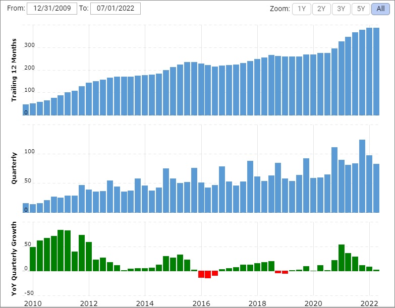The image size is (395, 308).
Task: Set zoom to 5Y
Action: coord(361,9)
